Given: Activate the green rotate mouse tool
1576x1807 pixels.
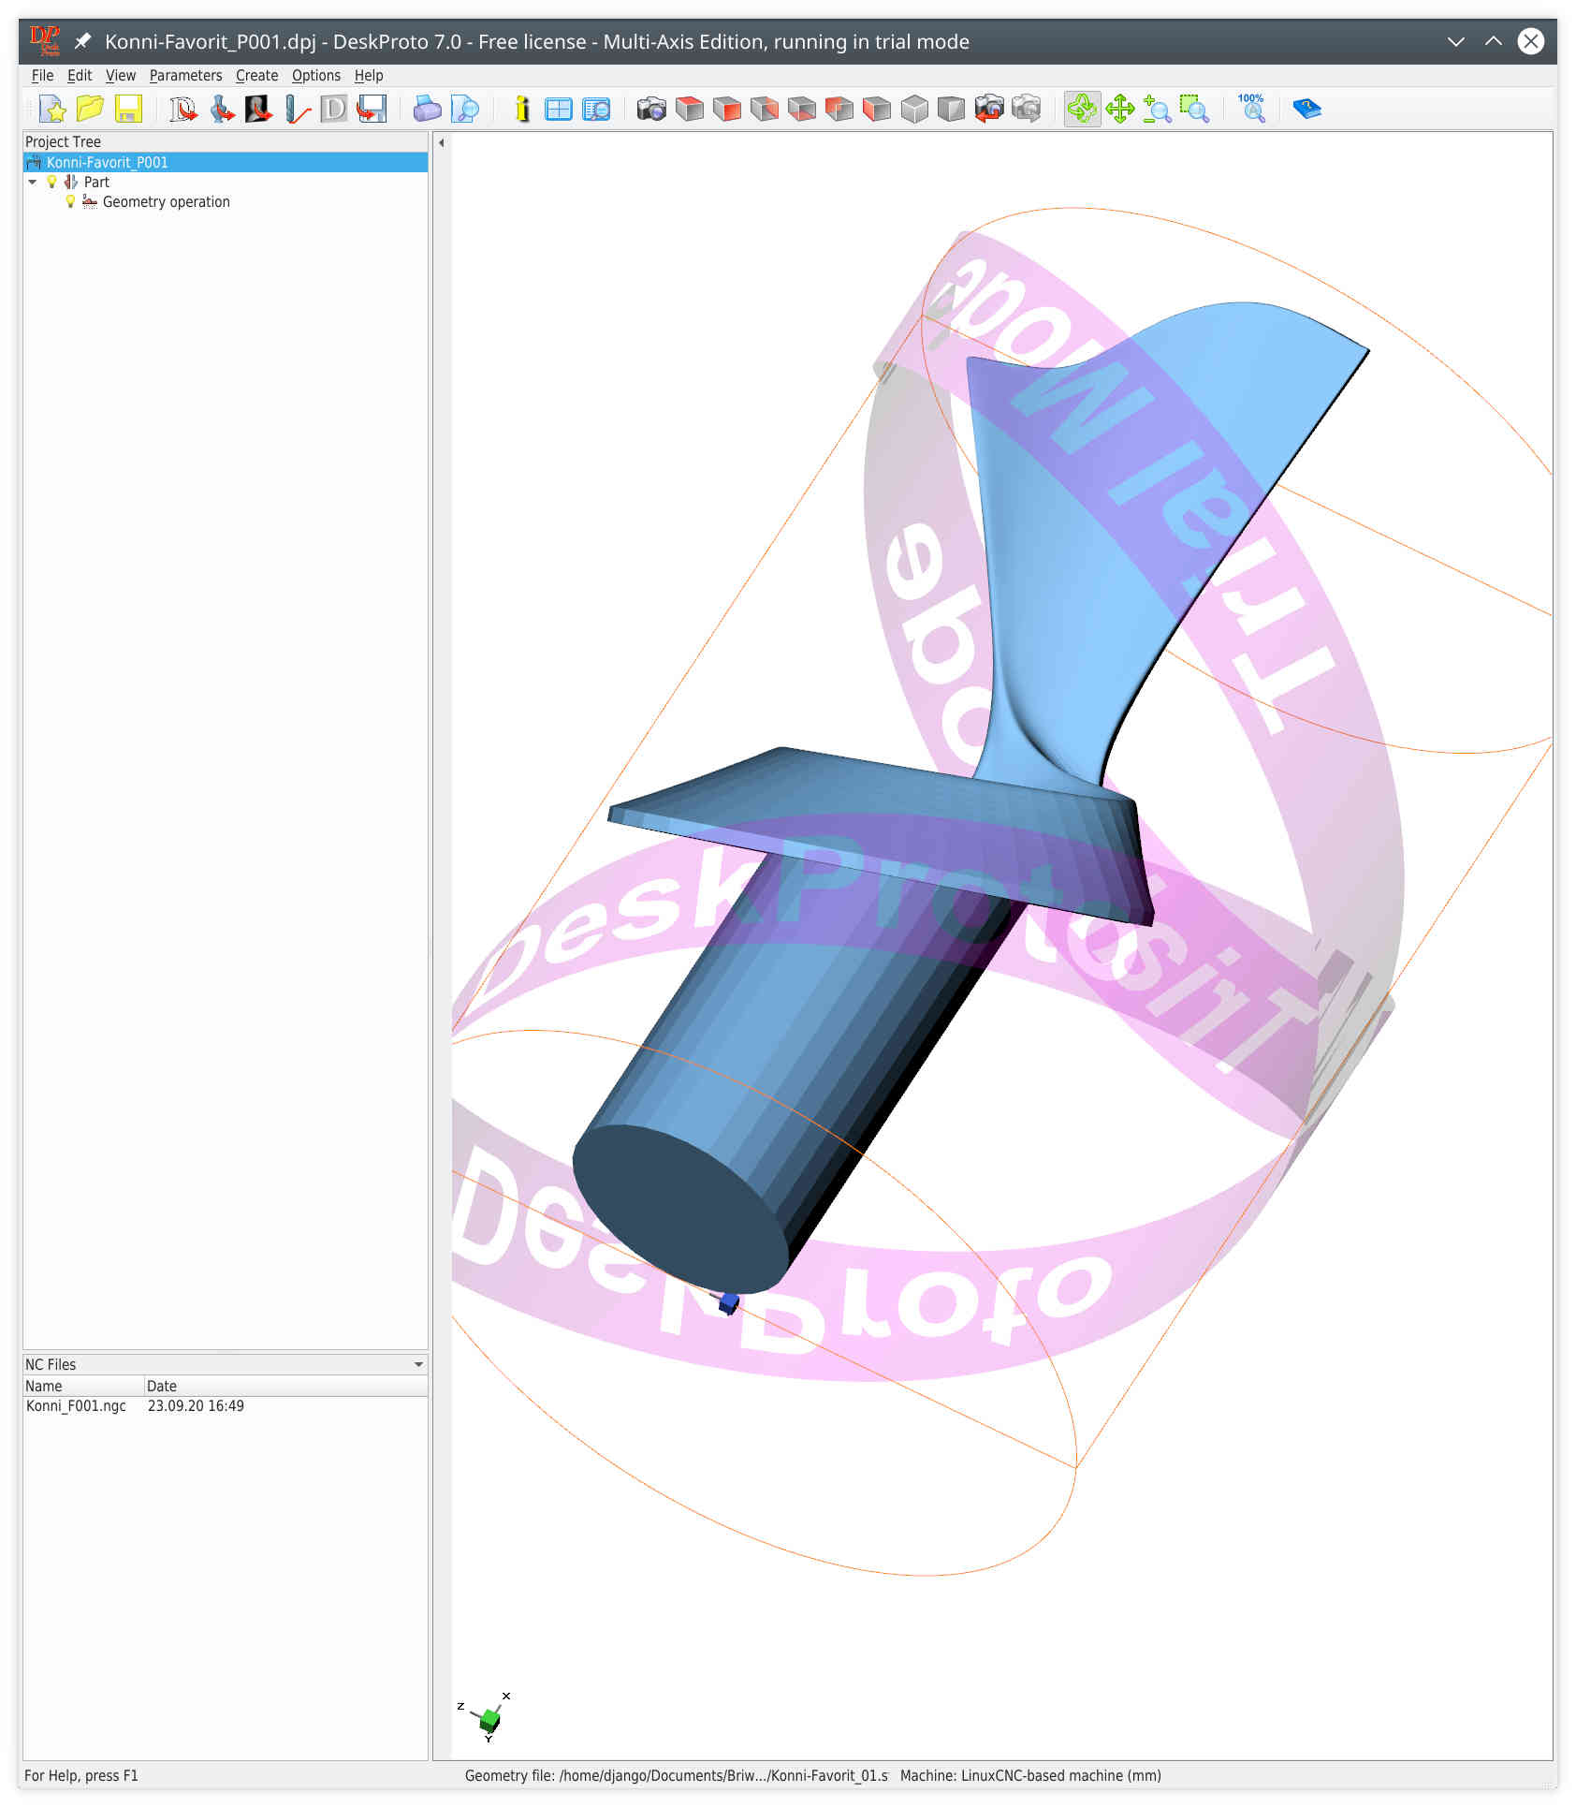Looking at the screenshot, I should point(1082,110).
